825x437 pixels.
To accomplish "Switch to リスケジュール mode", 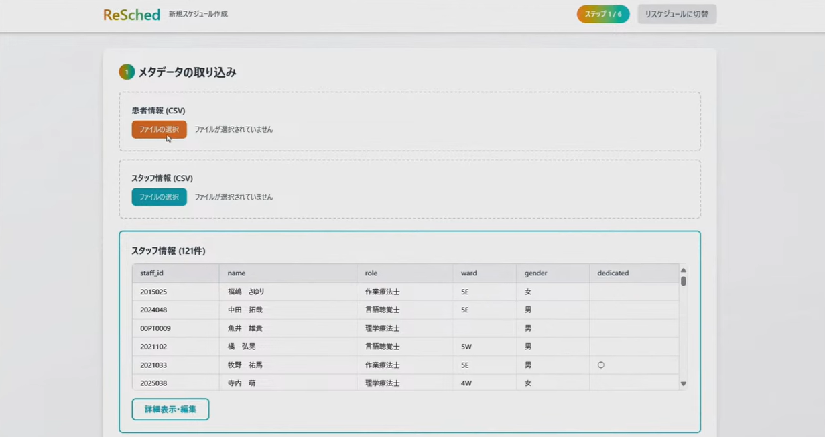I will 676,14.
